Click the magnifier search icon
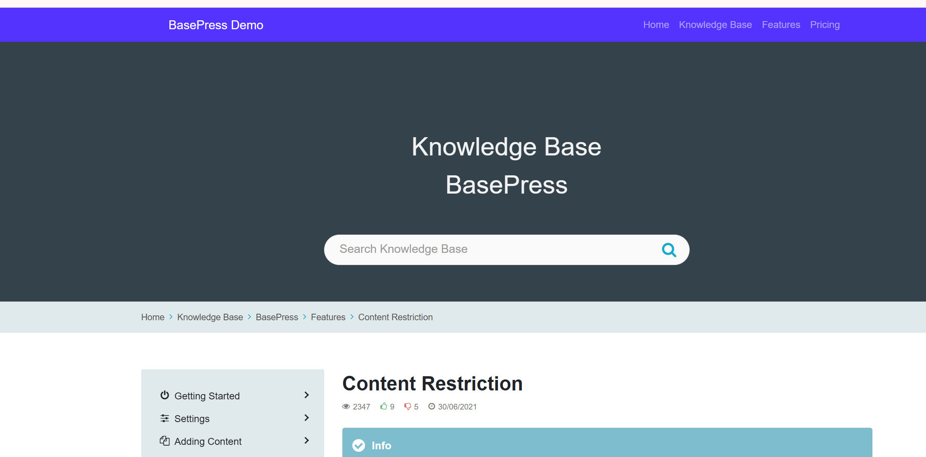 click(x=669, y=250)
